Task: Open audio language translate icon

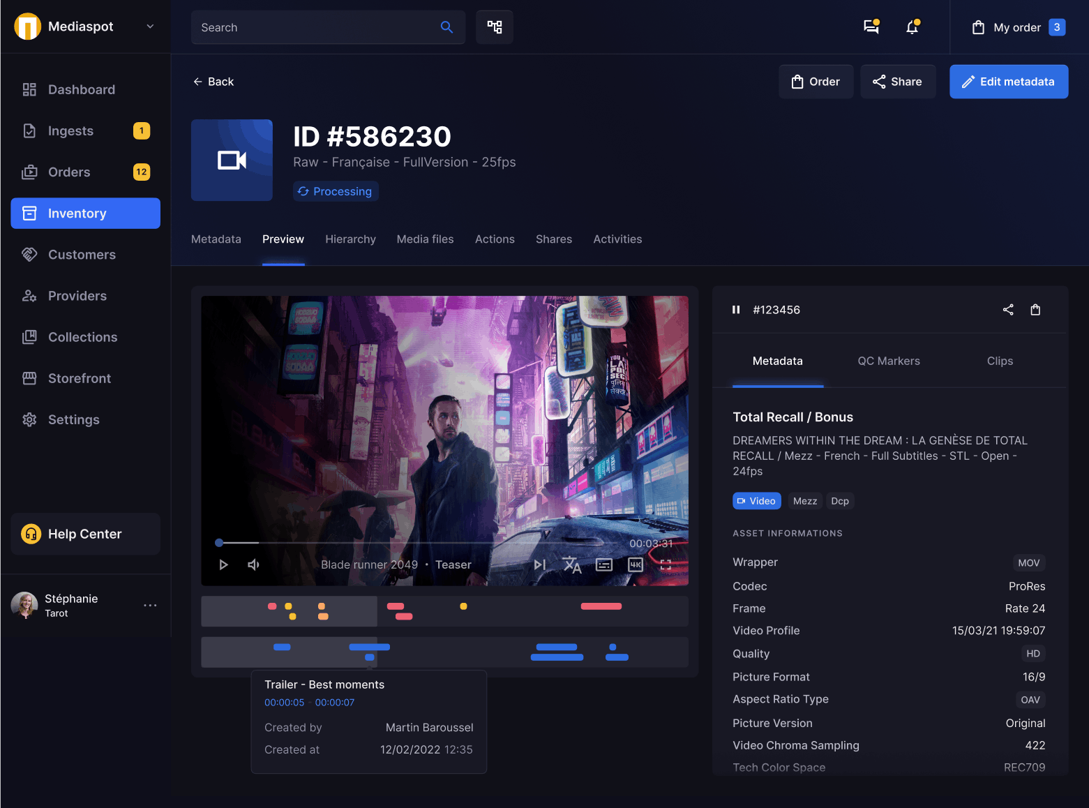Action: (572, 564)
